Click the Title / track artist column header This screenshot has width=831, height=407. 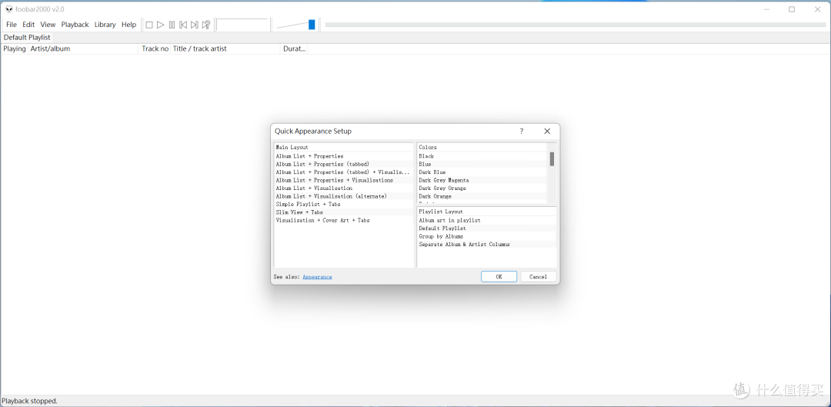(x=225, y=48)
